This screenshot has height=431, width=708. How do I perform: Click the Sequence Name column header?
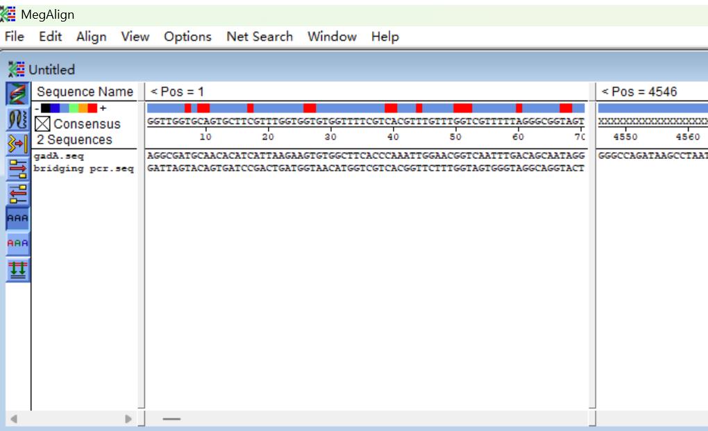point(85,92)
